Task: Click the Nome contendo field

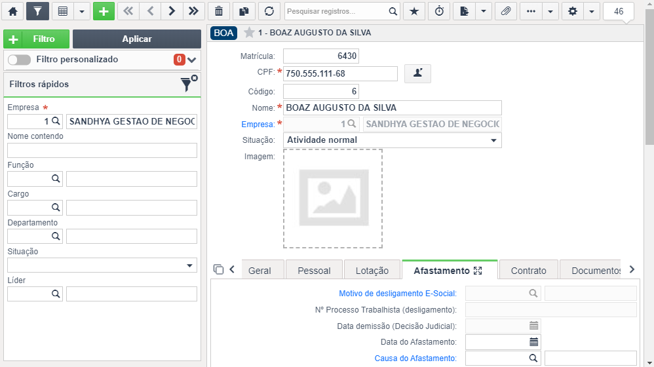Action: tap(102, 151)
